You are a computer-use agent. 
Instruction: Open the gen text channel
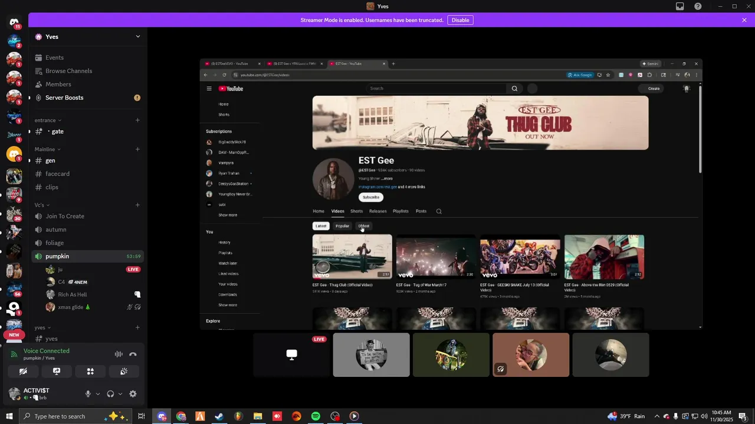88,160
